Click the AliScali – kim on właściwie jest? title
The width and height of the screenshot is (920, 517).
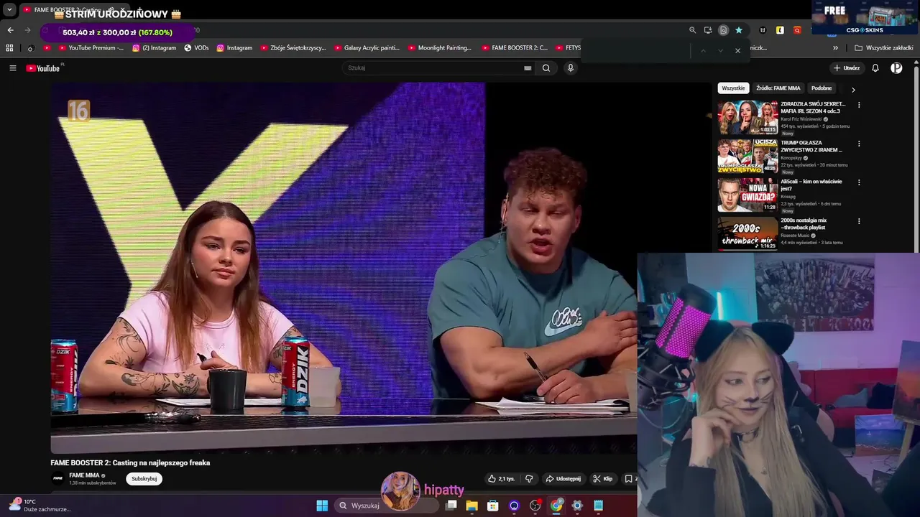pos(811,185)
